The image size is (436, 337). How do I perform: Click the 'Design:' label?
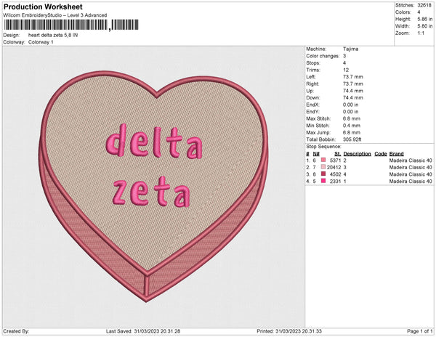point(12,35)
